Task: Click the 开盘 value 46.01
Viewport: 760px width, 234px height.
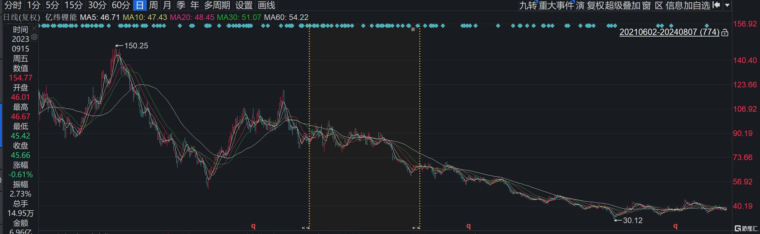Action: tap(21, 97)
